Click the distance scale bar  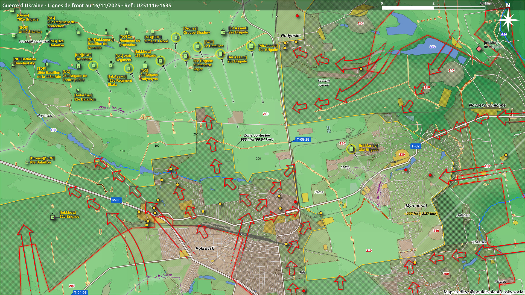click(x=433, y=8)
